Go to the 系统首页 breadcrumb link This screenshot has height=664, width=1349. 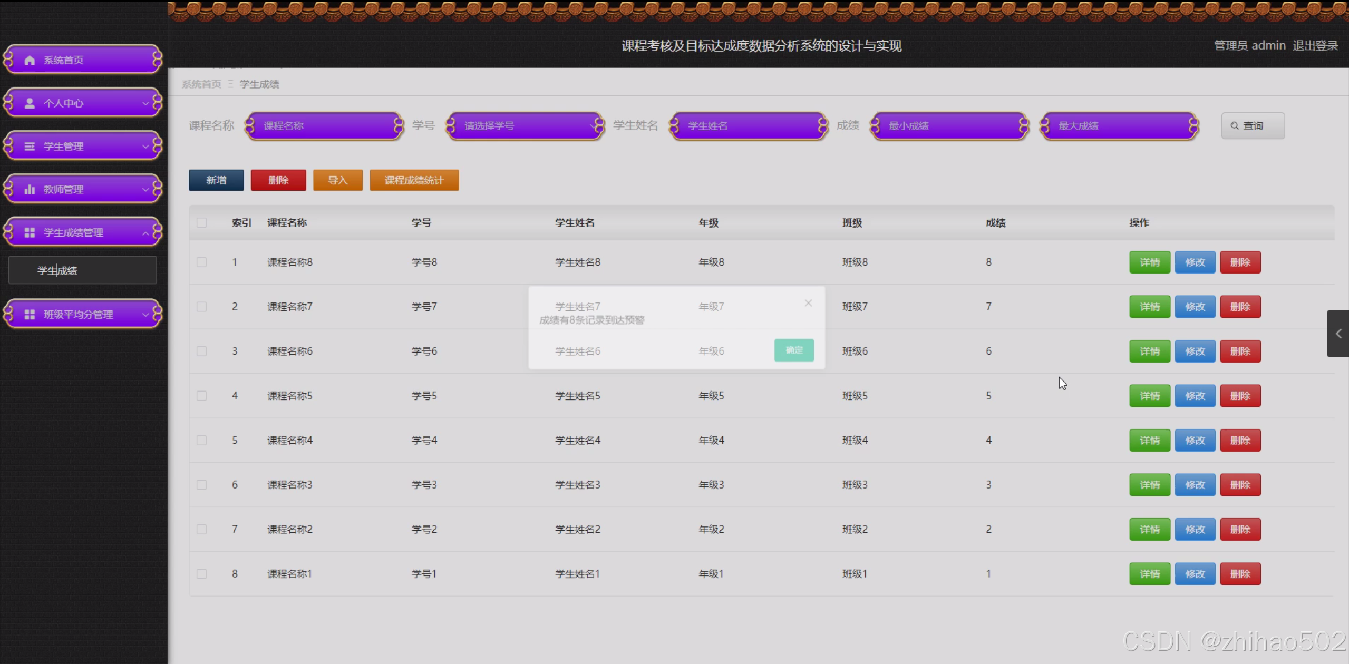pyautogui.click(x=201, y=84)
